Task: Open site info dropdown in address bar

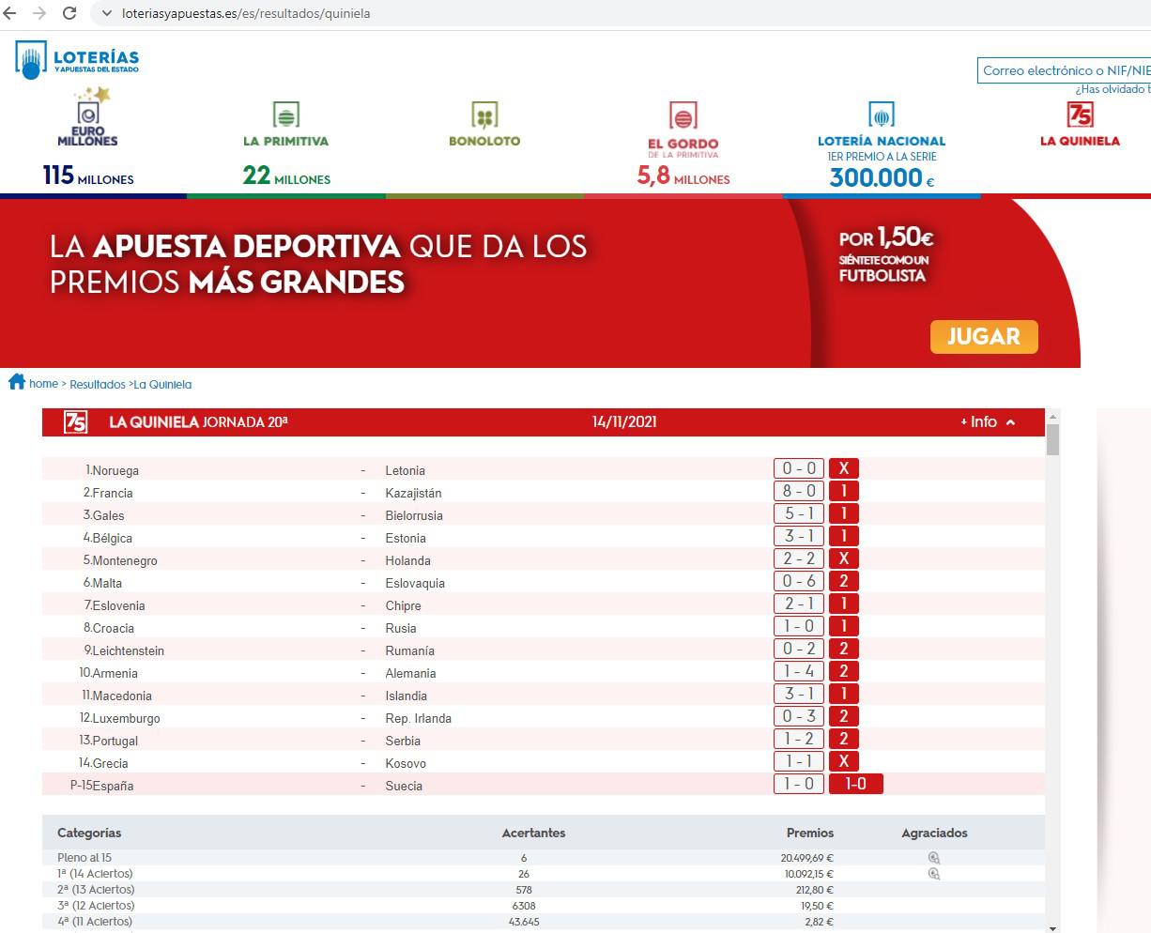Action: pos(106,13)
